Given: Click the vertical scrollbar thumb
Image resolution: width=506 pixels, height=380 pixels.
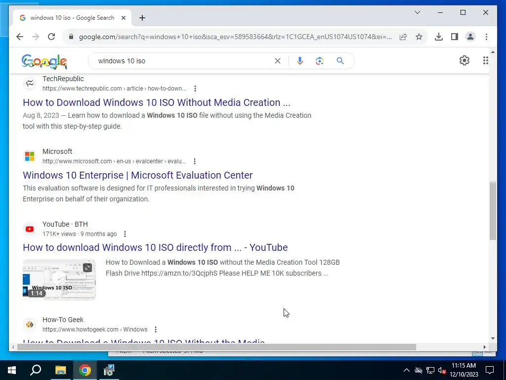Looking at the screenshot, I should pyautogui.click(x=493, y=211).
